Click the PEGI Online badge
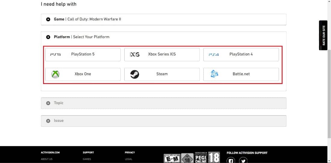Image resolution: width=331 pixels, height=163 pixels. tap(201, 157)
